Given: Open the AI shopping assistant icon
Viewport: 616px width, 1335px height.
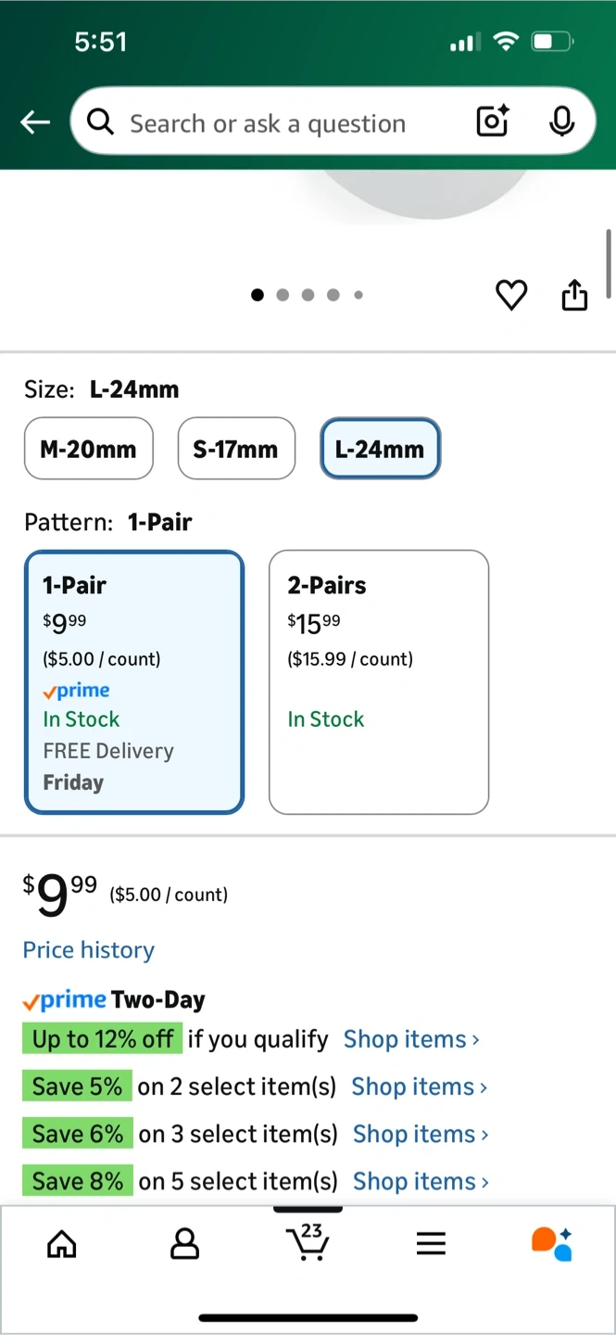Looking at the screenshot, I should [x=552, y=1244].
